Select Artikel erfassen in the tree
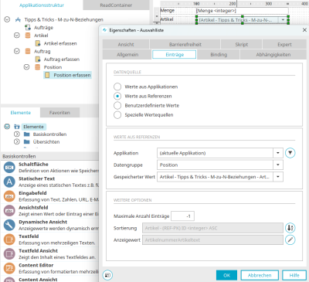The width and height of the screenshot is (309, 282). 60,43
